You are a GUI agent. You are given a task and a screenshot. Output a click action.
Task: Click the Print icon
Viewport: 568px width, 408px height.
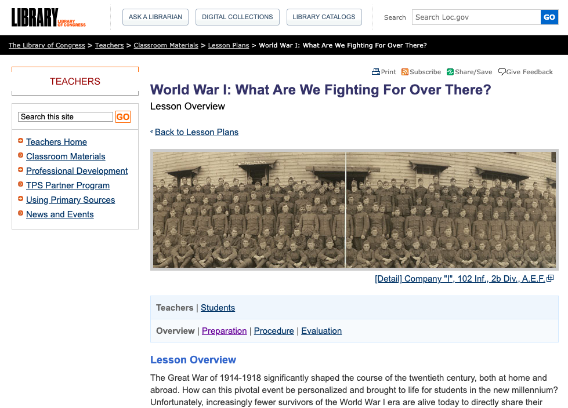click(x=376, y=72)
